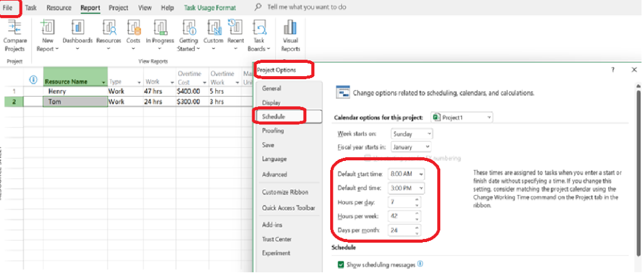Open the In Progress reports menu
The width and height of the screenshot is (644, 276).
pyautogui.click(x=160, y=36)
